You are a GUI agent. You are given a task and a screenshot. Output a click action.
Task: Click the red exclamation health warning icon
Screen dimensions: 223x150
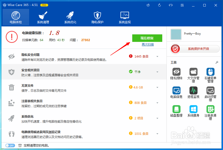(x=12, y=37)
